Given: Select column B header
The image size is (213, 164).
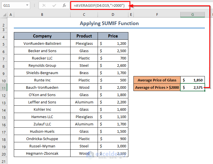Looking at the screenshot, I should 42,15.
